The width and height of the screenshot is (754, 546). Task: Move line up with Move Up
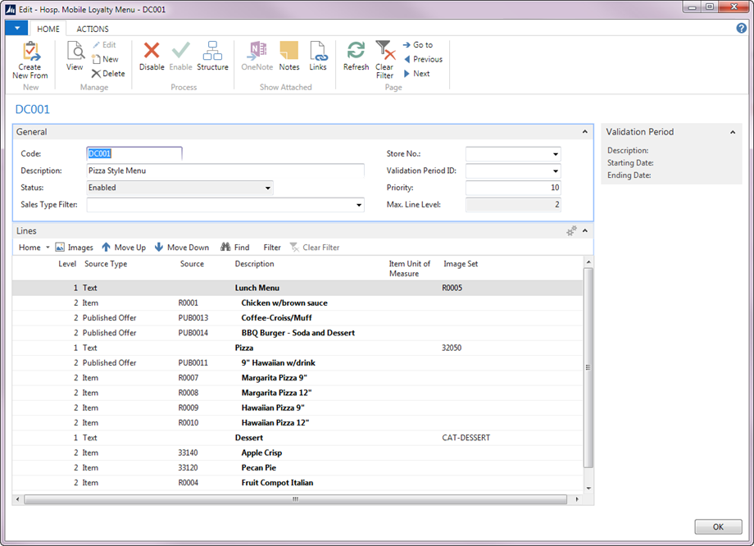[x=123, y=248]
